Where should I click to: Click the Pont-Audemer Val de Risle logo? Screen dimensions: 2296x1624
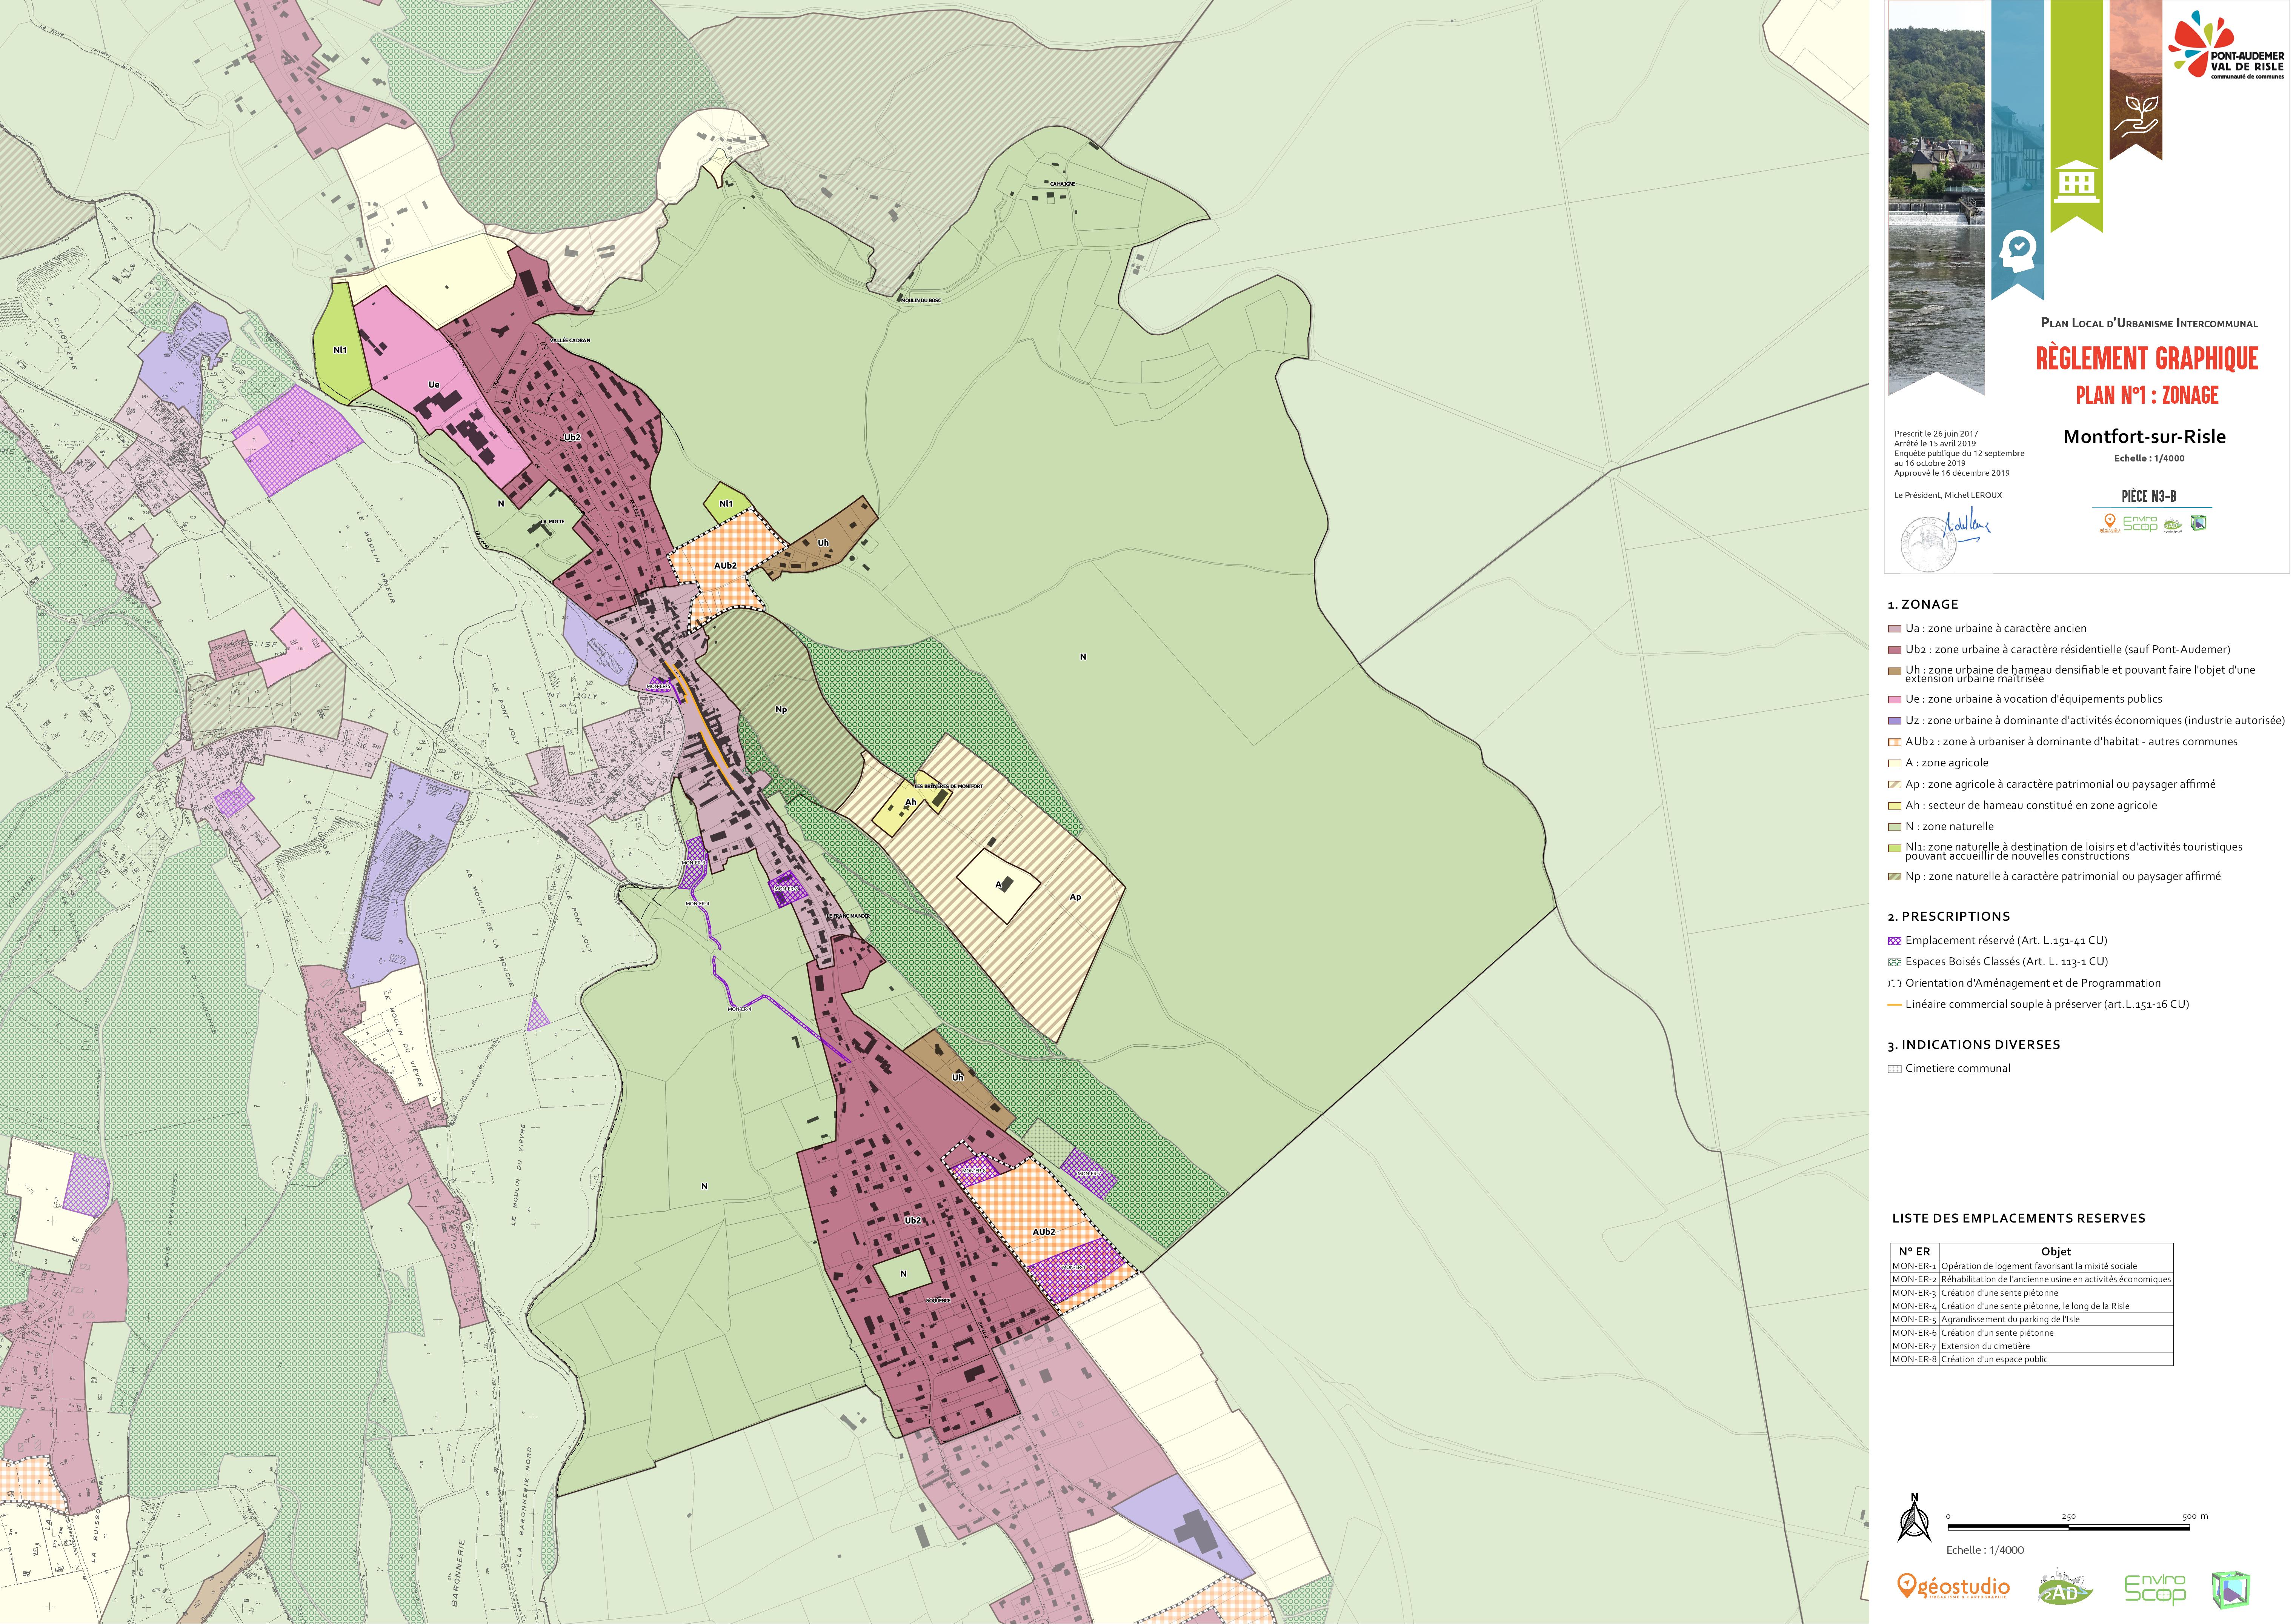pyautogui.click(x=2226, y=45)
